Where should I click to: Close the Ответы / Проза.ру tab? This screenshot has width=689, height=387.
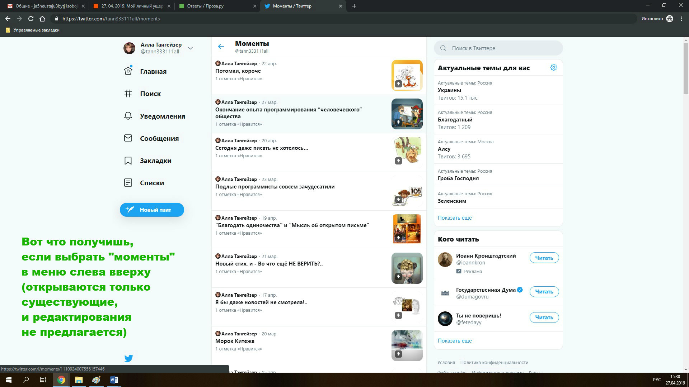point(255,6)
